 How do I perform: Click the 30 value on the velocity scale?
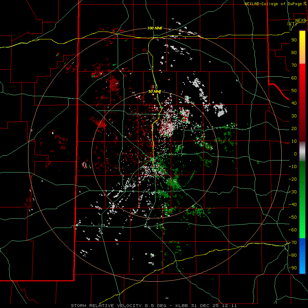294,116
